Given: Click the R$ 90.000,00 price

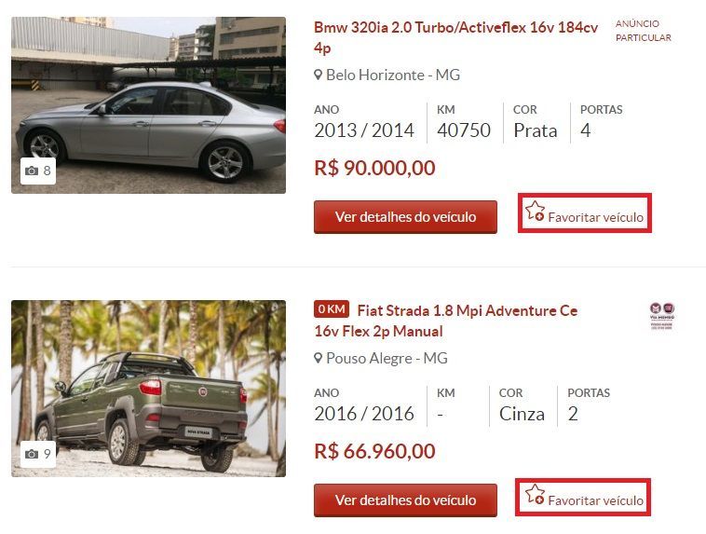Looking at the screenshot, I should pyautogui.click(x=374, y=168).
